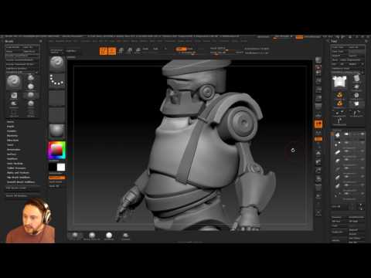
Task: Click the Actual size icon on right shelf
Action: 318,90
